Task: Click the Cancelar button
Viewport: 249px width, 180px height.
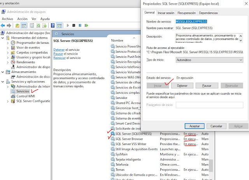Action: [x=216, y=126]
